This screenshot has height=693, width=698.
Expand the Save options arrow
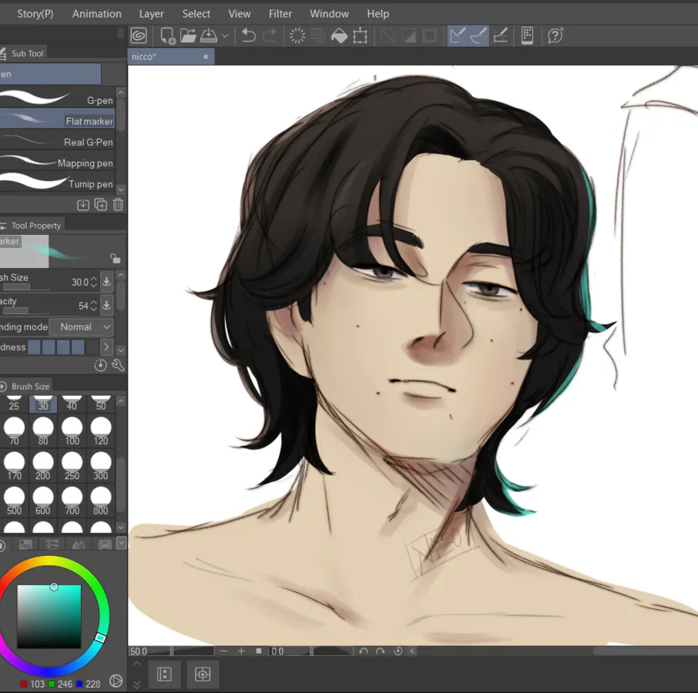pyautogui.click(x=225, y=36)
